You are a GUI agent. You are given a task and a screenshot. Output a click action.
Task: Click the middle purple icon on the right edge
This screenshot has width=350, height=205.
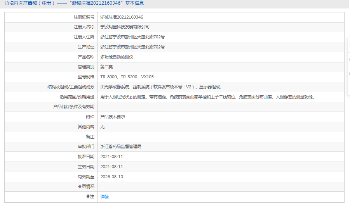pyautogui.click(x=348, y=59)
